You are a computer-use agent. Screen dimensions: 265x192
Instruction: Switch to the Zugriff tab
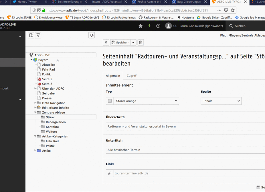(x=131, y=76)
